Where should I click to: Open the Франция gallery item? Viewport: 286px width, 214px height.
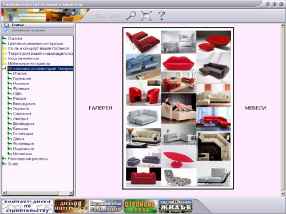pyautogui.click(x=21, y=88)
